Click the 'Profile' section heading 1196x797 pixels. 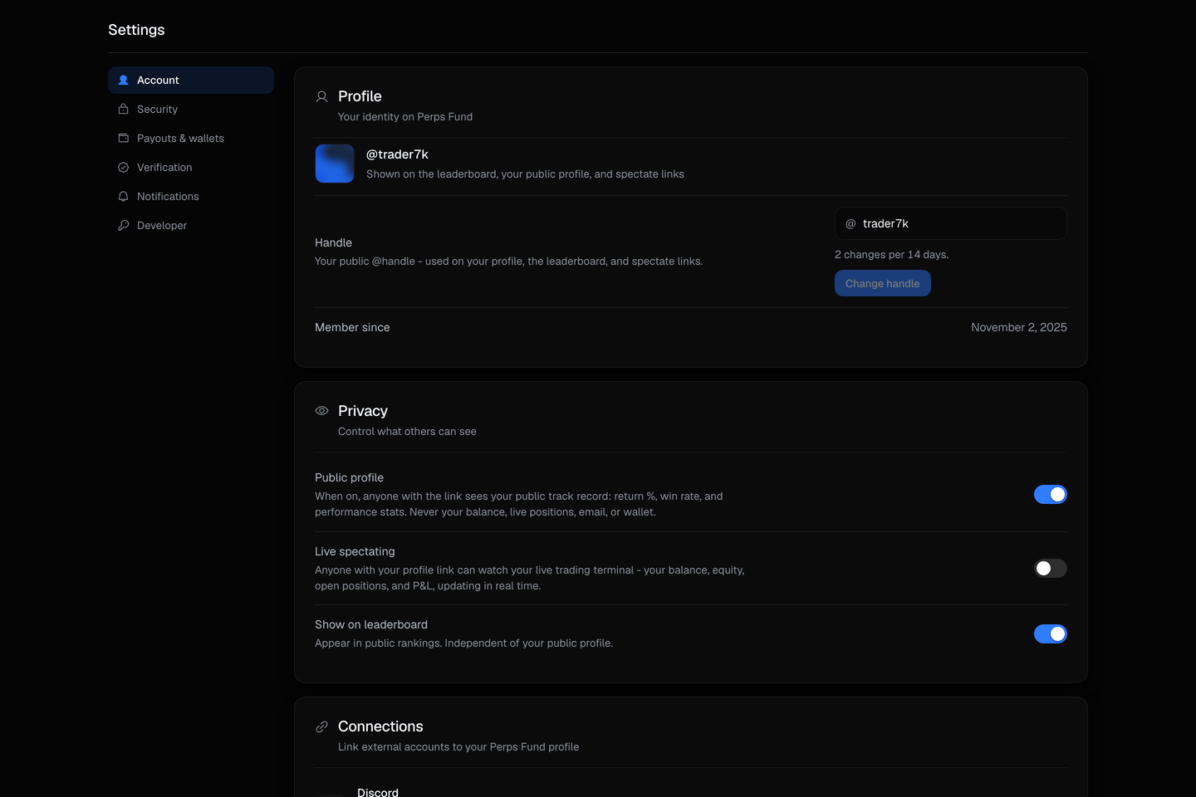point(360,96)
